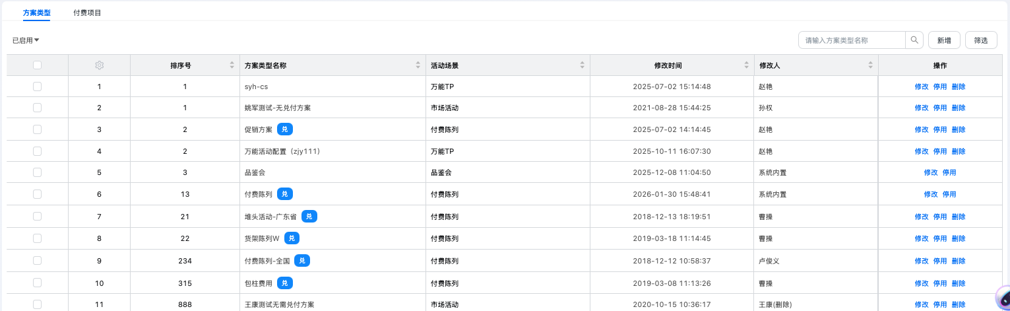Click the search magnifier icon
The width and height of the screenshot is (1010, 311).
click(914, 40)
